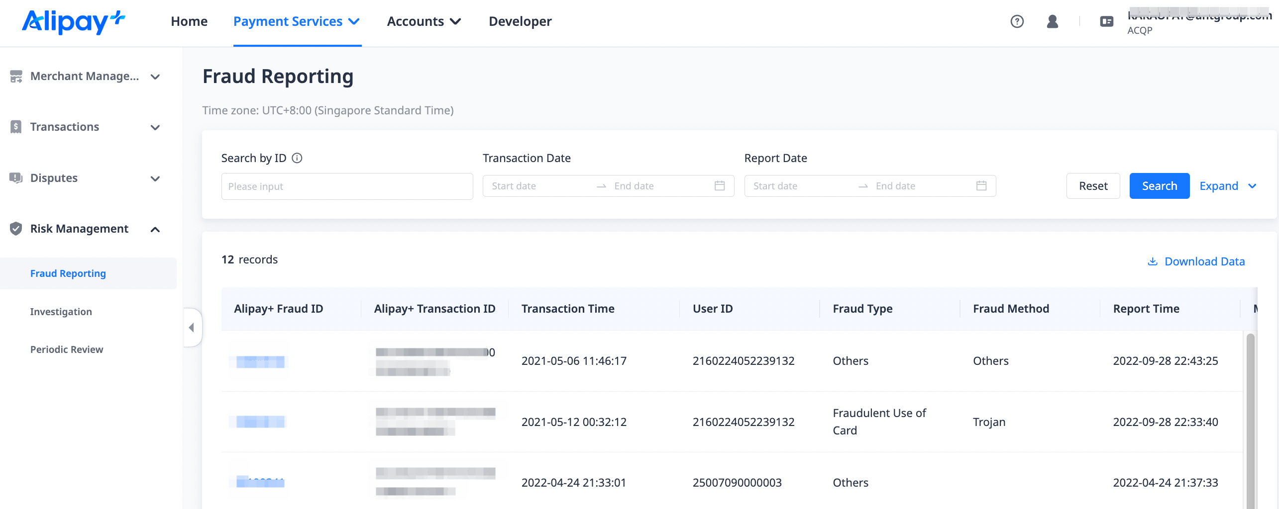Open the Transaction Date calendar icon

719,186
